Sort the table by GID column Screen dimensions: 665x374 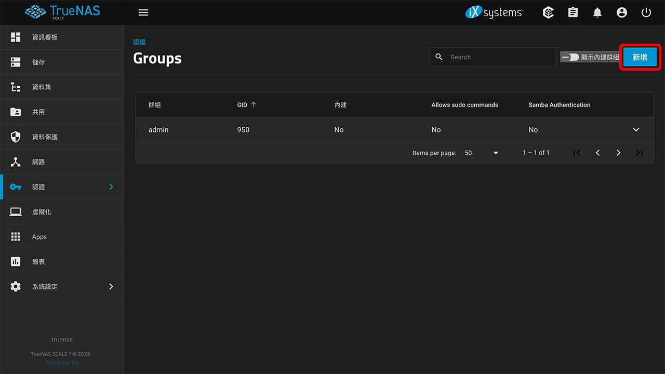pos(242,105)
